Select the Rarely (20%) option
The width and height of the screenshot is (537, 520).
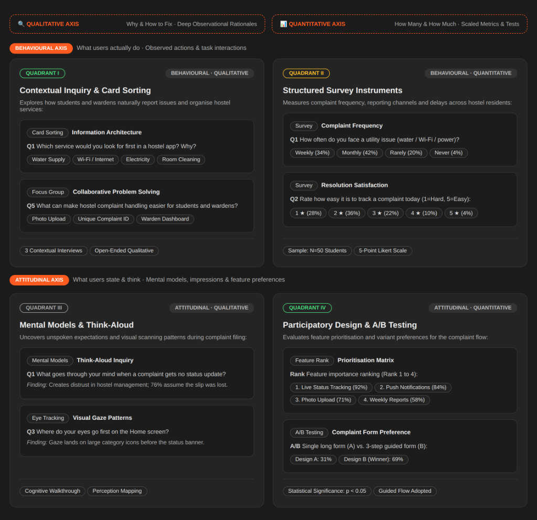[406, 153]
